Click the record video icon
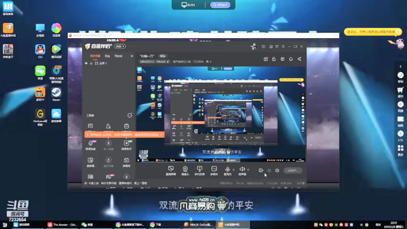This screenshot has height=229, width=407. click(x=260, y=170)
